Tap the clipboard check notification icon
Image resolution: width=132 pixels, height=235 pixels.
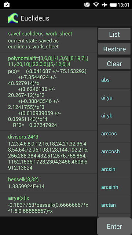click(x=7, y=4)
